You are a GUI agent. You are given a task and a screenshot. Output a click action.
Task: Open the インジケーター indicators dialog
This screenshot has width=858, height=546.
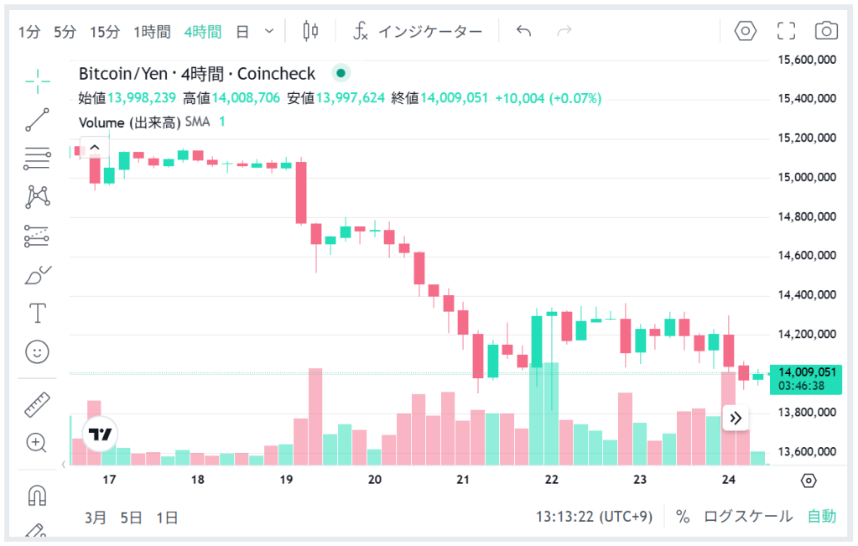(x=418, y=32)
